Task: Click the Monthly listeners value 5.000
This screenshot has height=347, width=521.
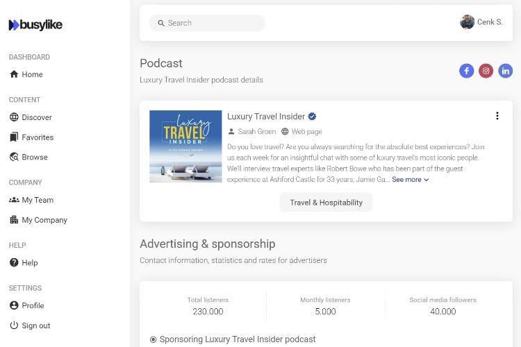Action: click(325, 312)
